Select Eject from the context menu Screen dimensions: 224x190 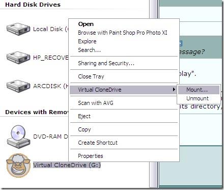point(84,116)
